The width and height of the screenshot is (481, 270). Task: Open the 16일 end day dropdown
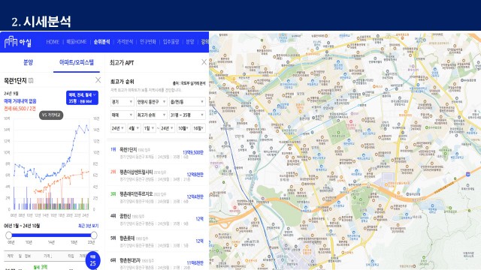click(198, 128)
